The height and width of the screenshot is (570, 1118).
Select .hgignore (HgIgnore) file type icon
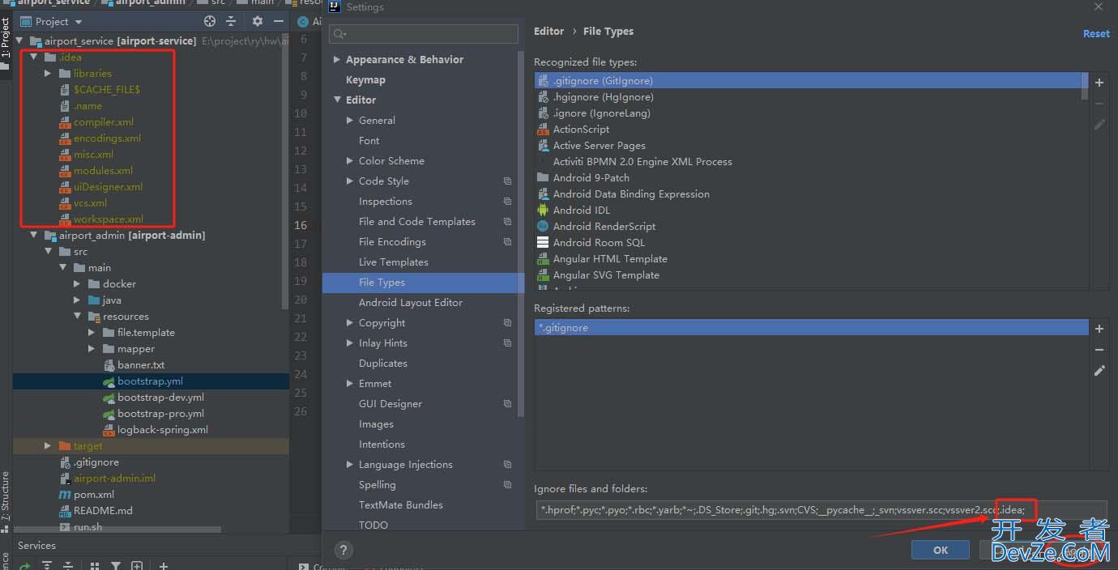coord(543,97)
